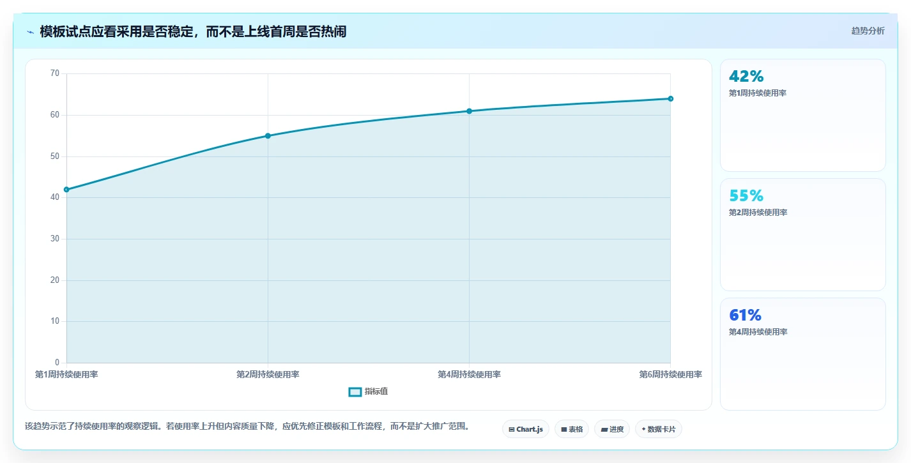Viewport: 911px width, 463px height.
Task: Click the y-axis label 70
Action: (x=54, y=73)
